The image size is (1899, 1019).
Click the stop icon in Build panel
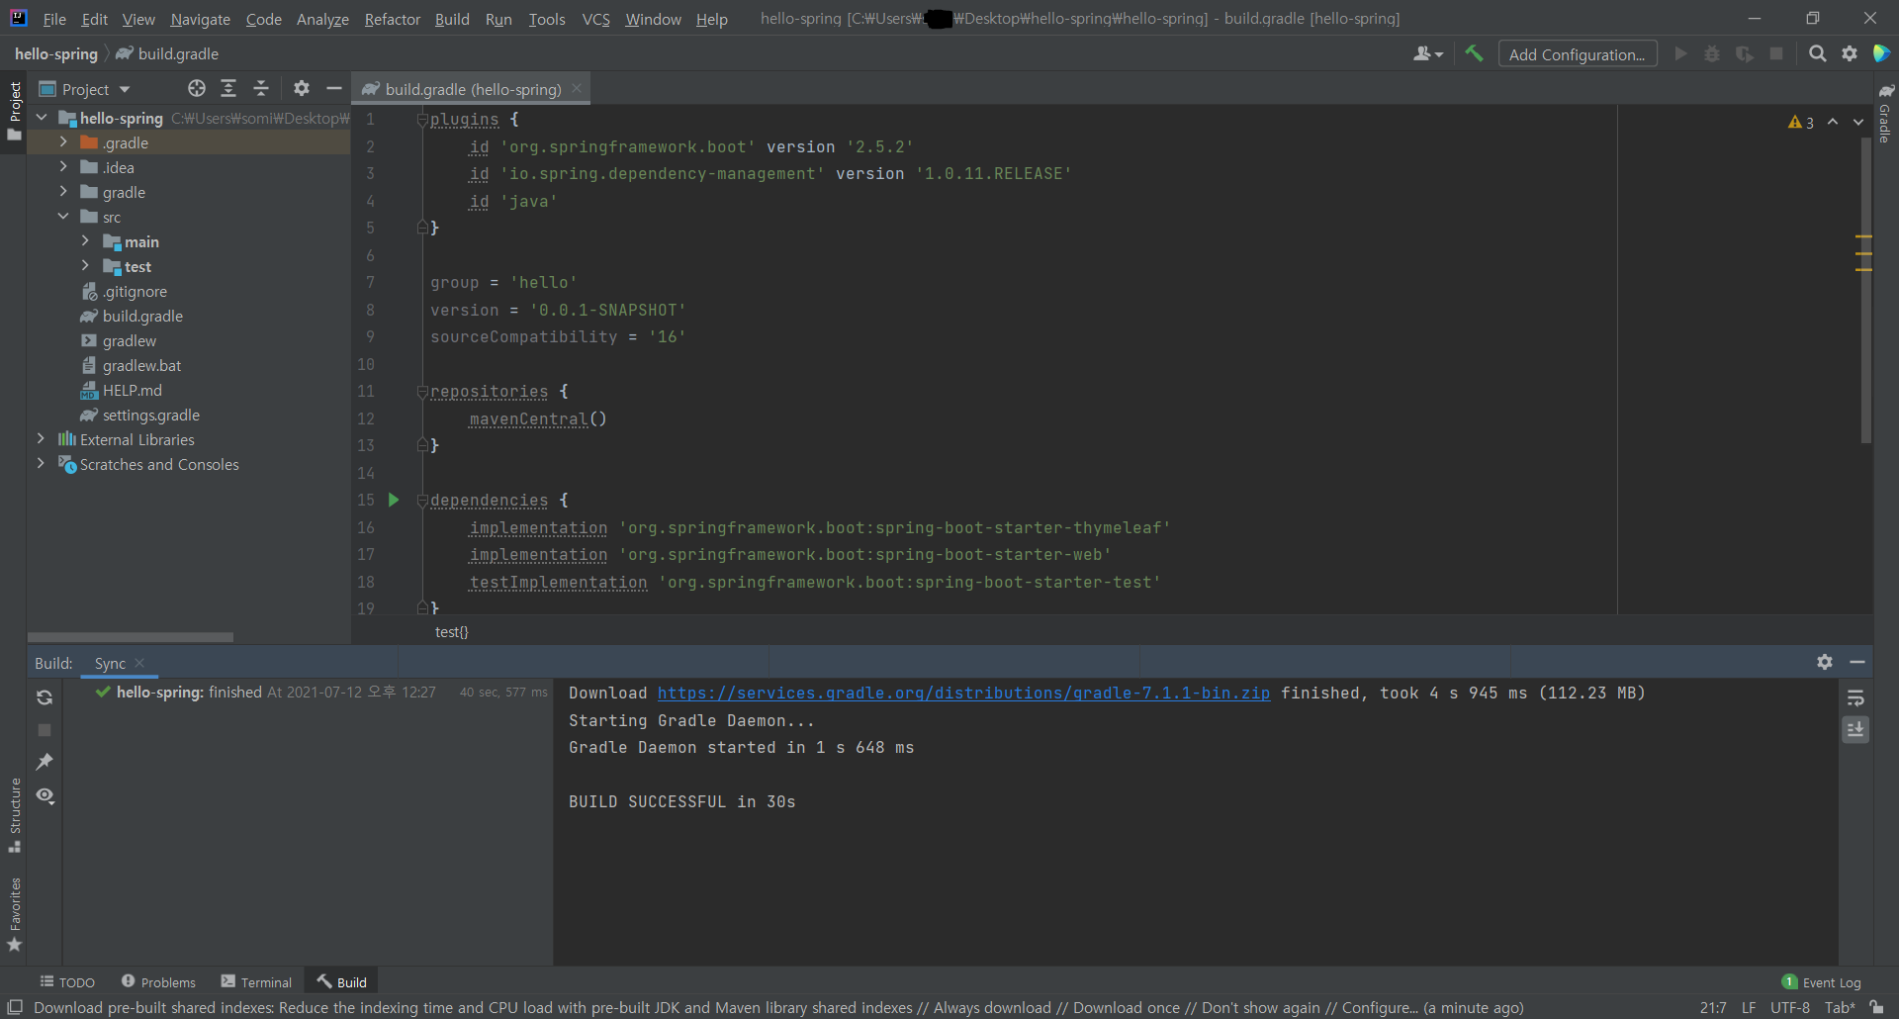coord(45,730)
